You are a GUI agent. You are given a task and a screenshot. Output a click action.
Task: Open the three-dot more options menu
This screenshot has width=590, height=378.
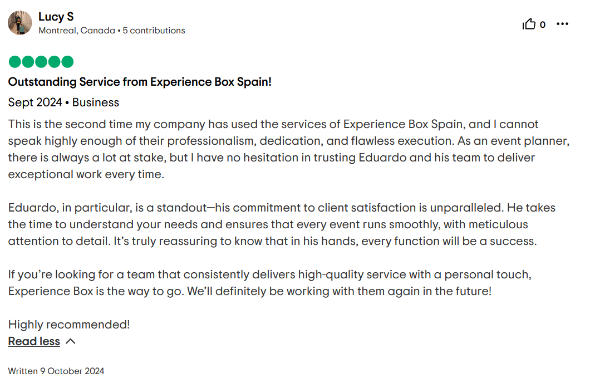[x=563, y=24]
